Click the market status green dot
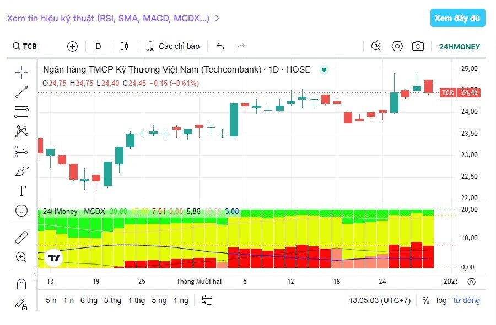Viewport: 496px width, 325px height. point(324,69)
